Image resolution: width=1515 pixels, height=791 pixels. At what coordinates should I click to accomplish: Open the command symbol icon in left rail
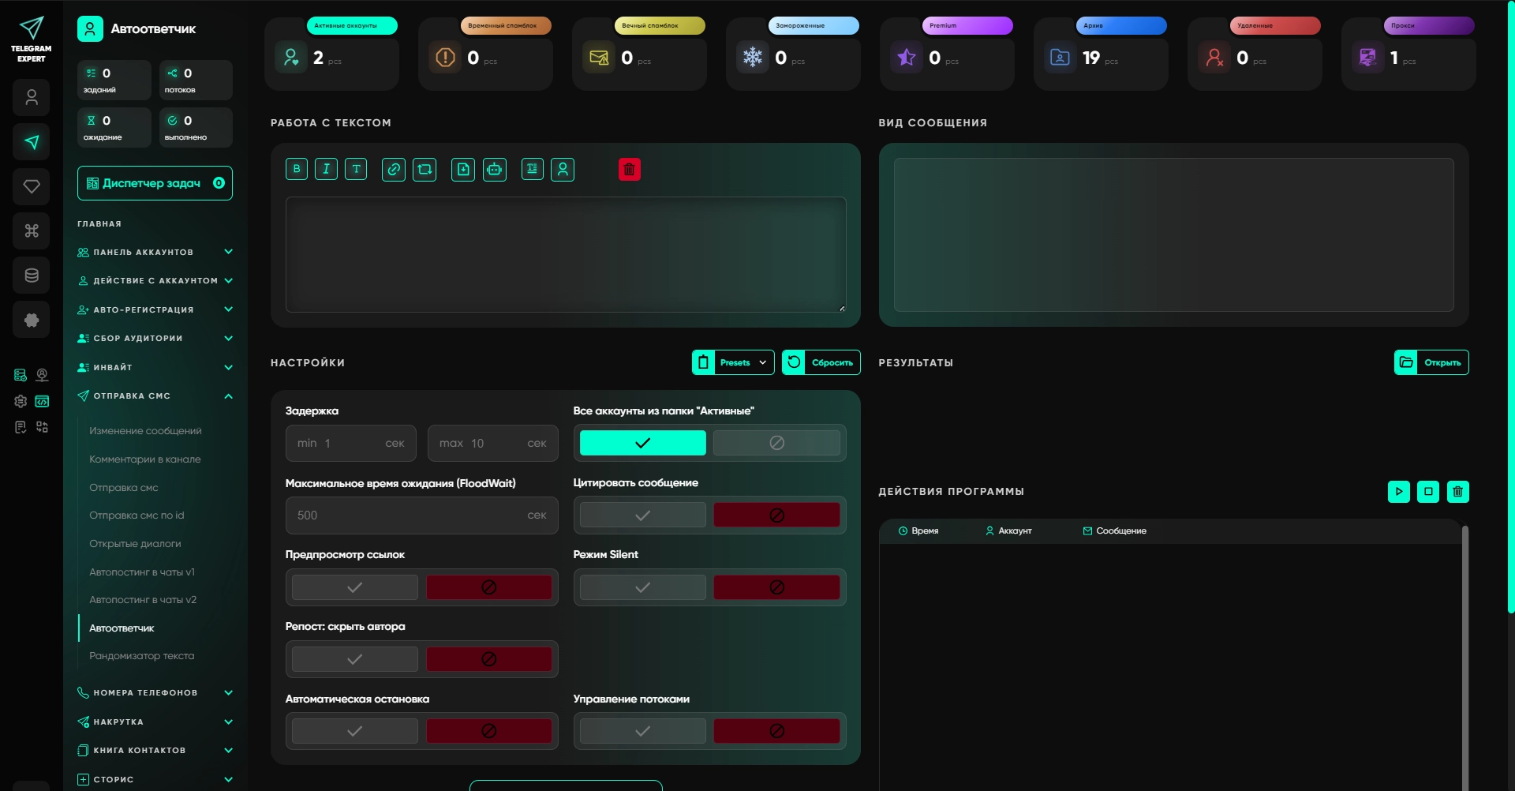tap(32, 231)
